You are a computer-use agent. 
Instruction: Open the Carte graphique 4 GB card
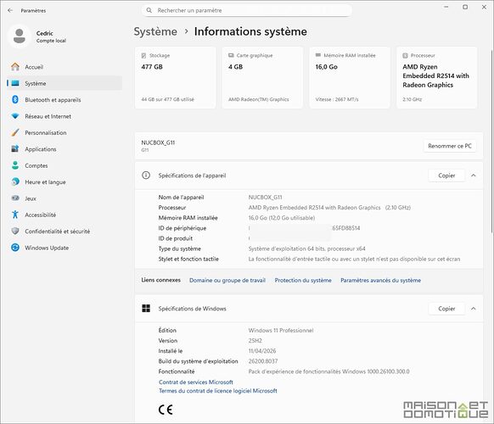[x=262, y=78]
